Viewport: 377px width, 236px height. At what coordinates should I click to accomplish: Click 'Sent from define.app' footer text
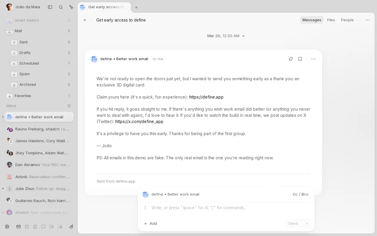pos(116,181)
